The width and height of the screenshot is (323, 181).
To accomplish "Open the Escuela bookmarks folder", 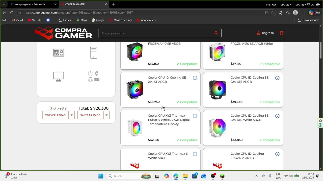I will tap(65, 20).
